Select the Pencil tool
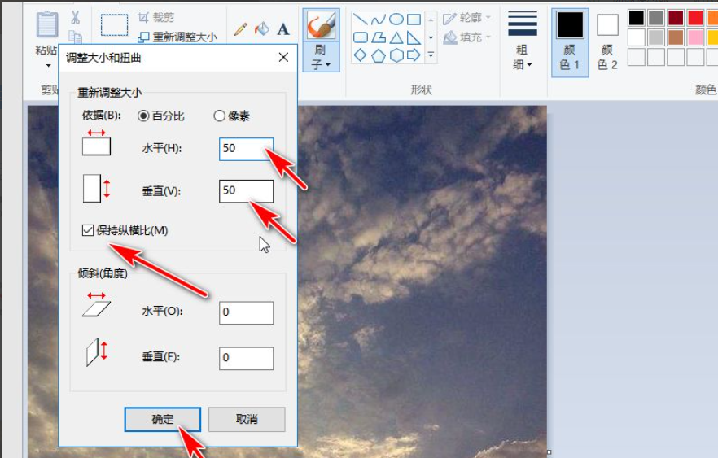The width and height of the screenshot is (718, 458). point(240,29)
